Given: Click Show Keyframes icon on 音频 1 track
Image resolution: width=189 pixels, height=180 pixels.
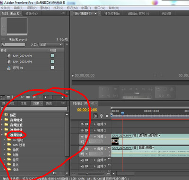Looking at the screenshot, I should [x=87, y=154].
